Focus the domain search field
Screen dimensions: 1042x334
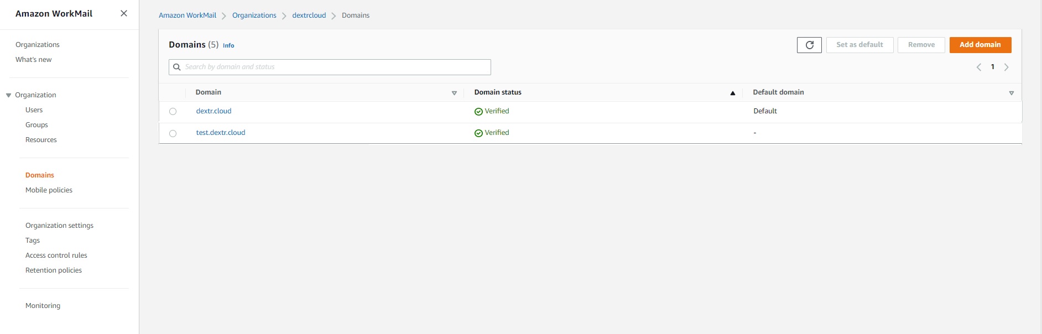(x=330, y=67)
